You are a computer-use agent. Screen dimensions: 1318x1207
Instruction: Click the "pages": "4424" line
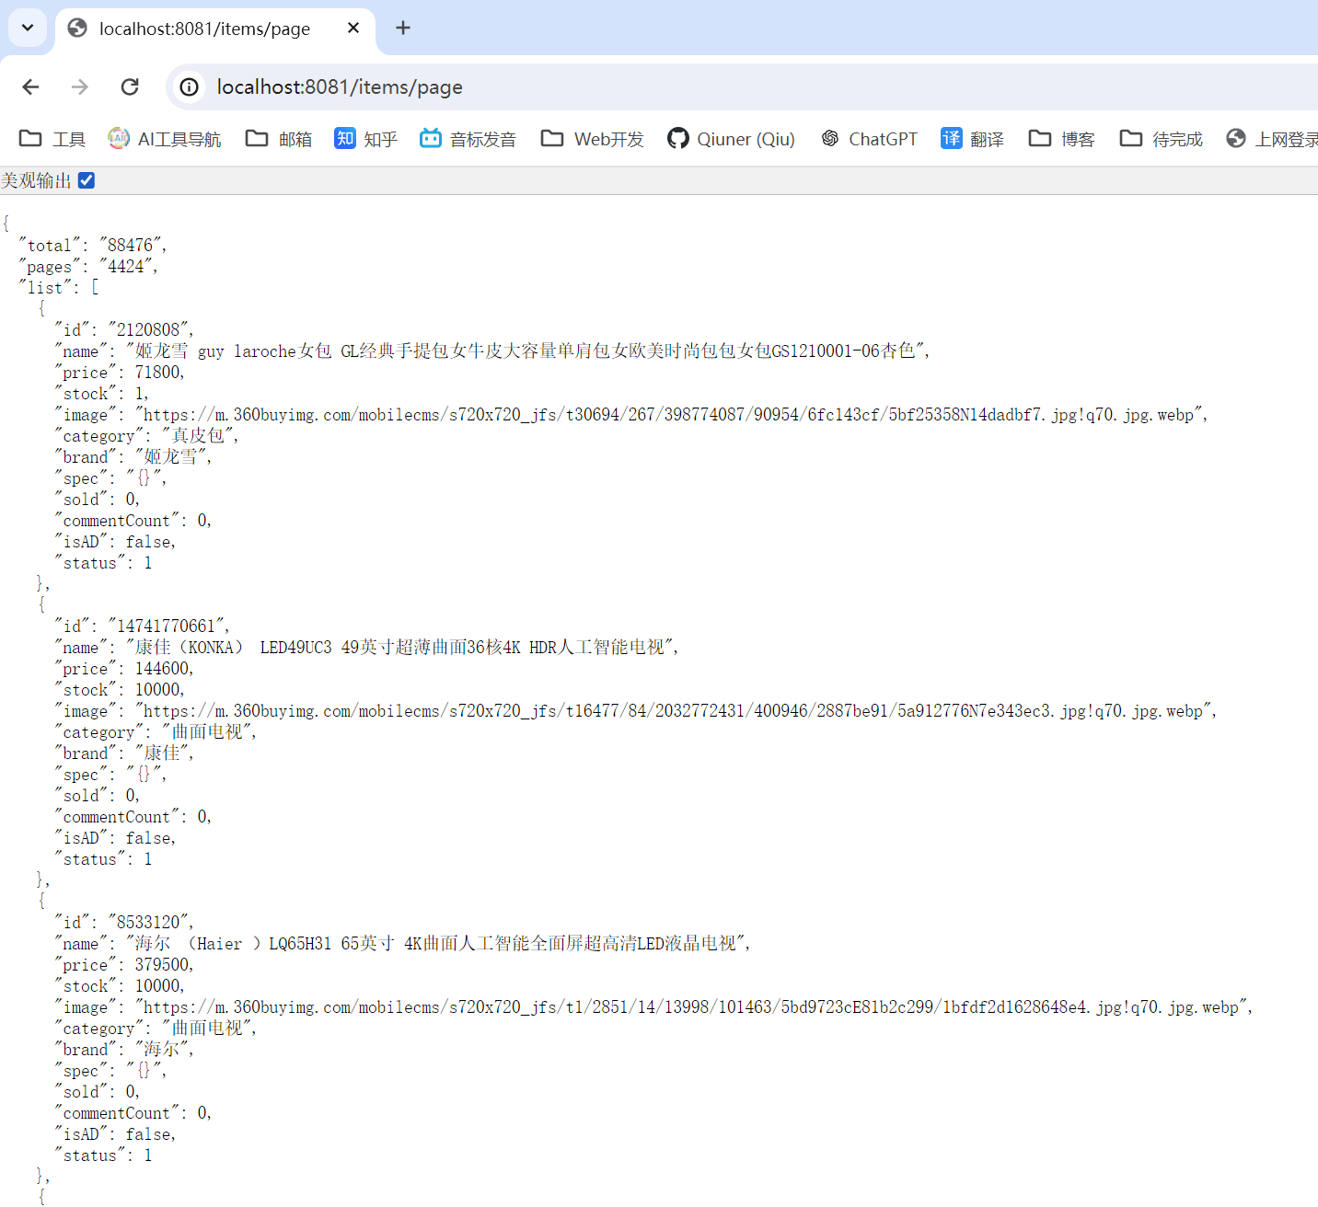[x=88, y=266]
